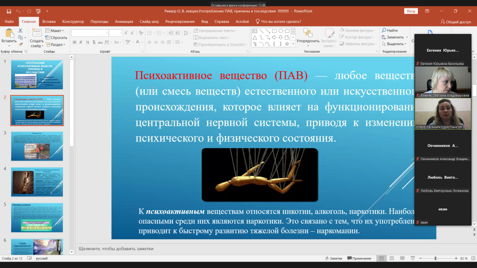The height and width of the screenshot is (268, 477).
Task: Switch to the Конструктор tab
Action: coord(73,21)
